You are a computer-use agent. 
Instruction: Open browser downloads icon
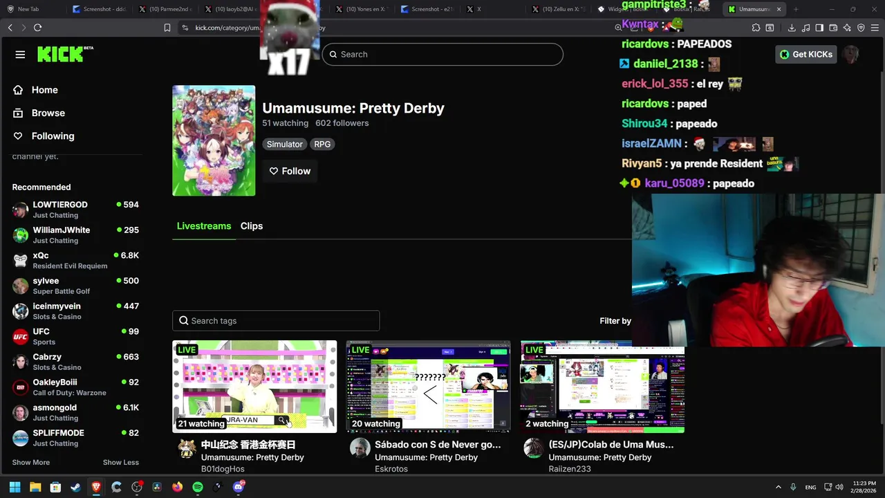[792, 28]
